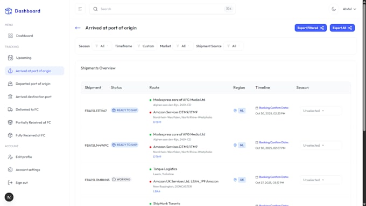
Task: Open Season dropdown for FBA15L0MBHN5
Action: (321, 180)
